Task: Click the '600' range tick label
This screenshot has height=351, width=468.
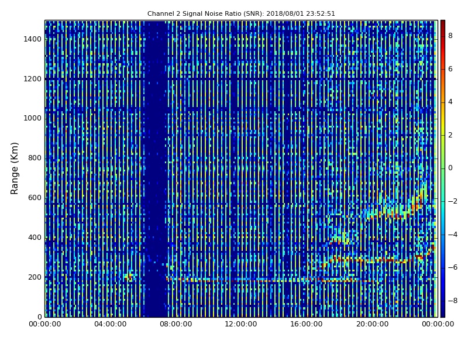Action: tap(35, 198)
